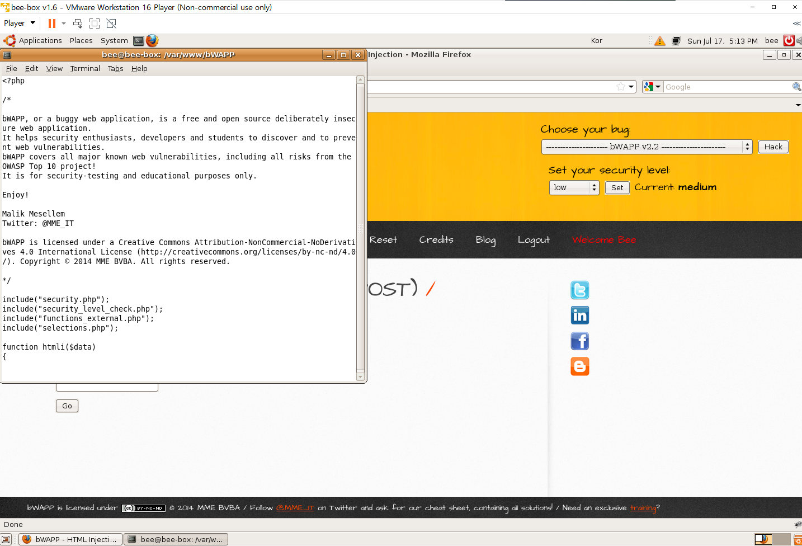802x546 pixels.
Task: Open the Google search engine selector dropdown
Action: pos(652,87)
